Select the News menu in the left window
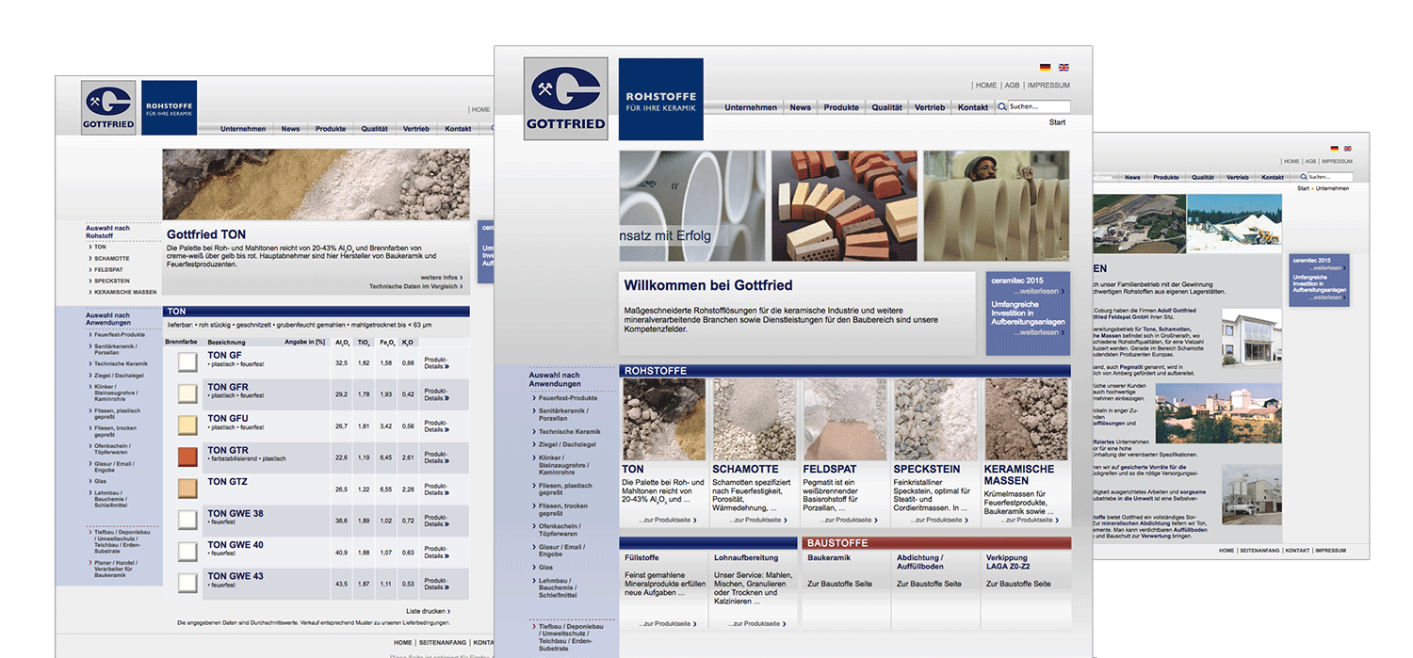This screenshot has height=658, width=1413. tap(290, 129)
